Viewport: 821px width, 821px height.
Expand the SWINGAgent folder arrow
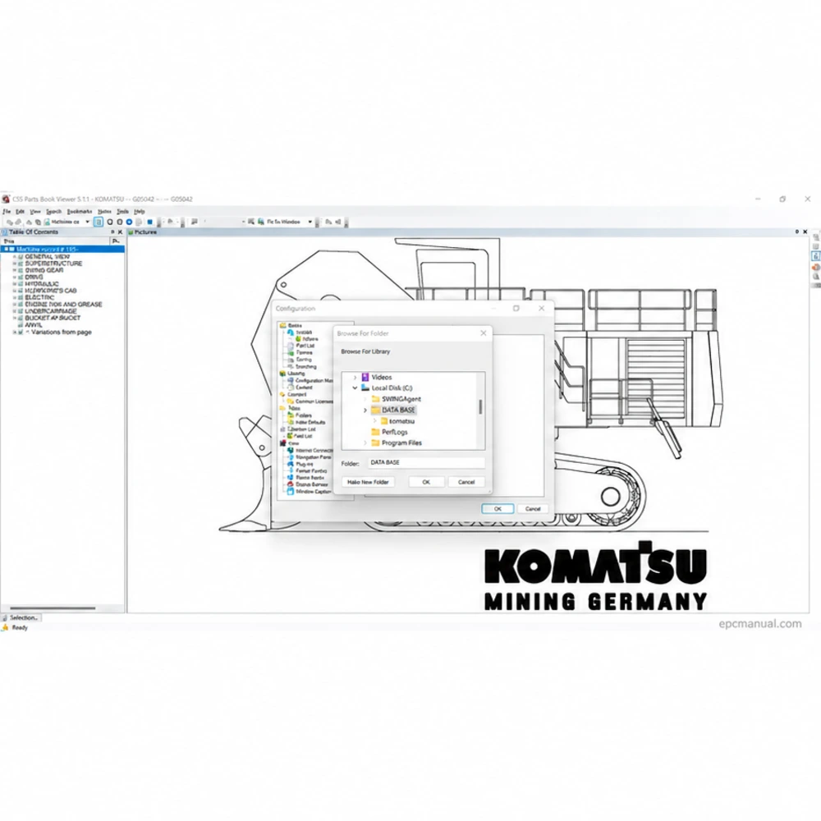tap(365, 399)
